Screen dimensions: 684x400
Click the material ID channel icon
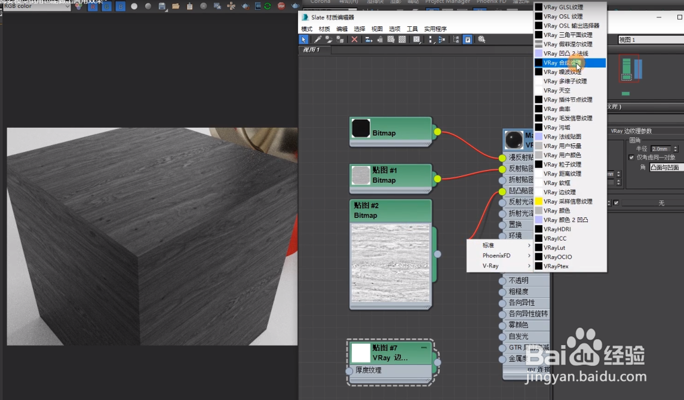[x=417, y=39]
